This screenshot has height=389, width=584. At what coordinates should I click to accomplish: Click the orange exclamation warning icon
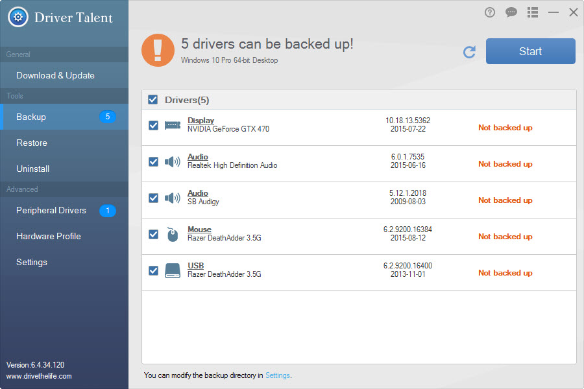[158, 51]
